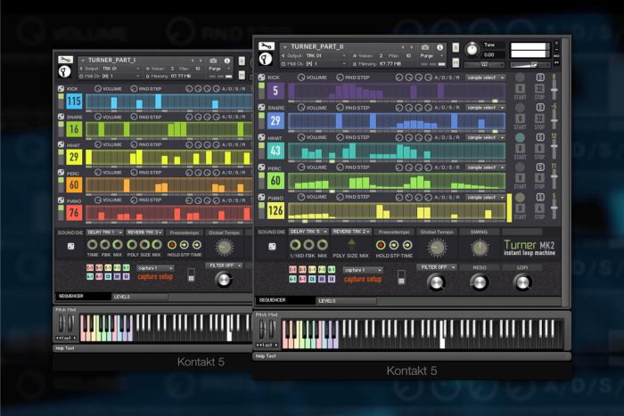Open PIANO sample select dropdown in TURNER_PART_II
Image resolution: width=624 pixels, height=416 pixels.
pyautogui.click(x=485, y=197)
